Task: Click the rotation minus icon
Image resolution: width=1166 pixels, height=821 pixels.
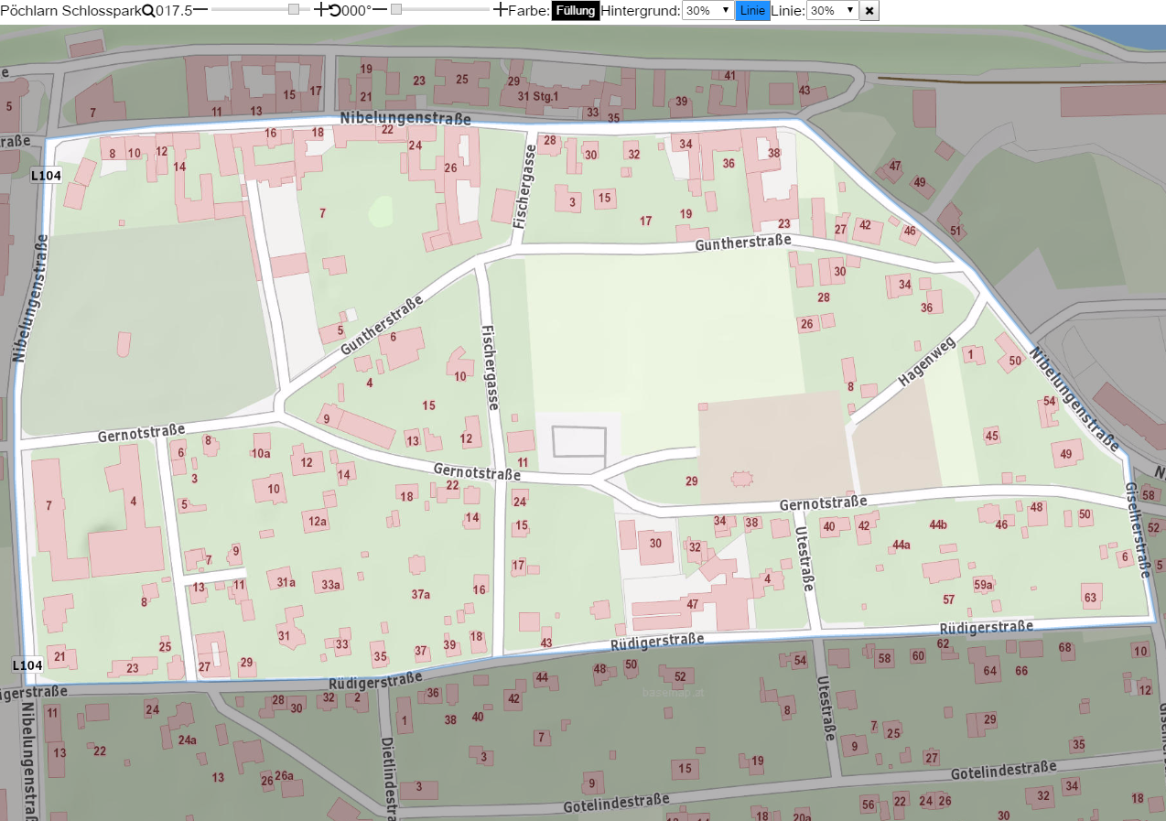Action: (380, 10)
